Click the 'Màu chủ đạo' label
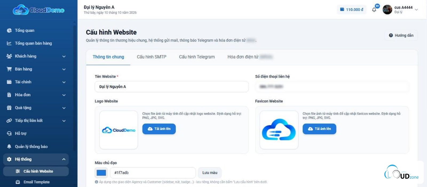 click(106, 163)
